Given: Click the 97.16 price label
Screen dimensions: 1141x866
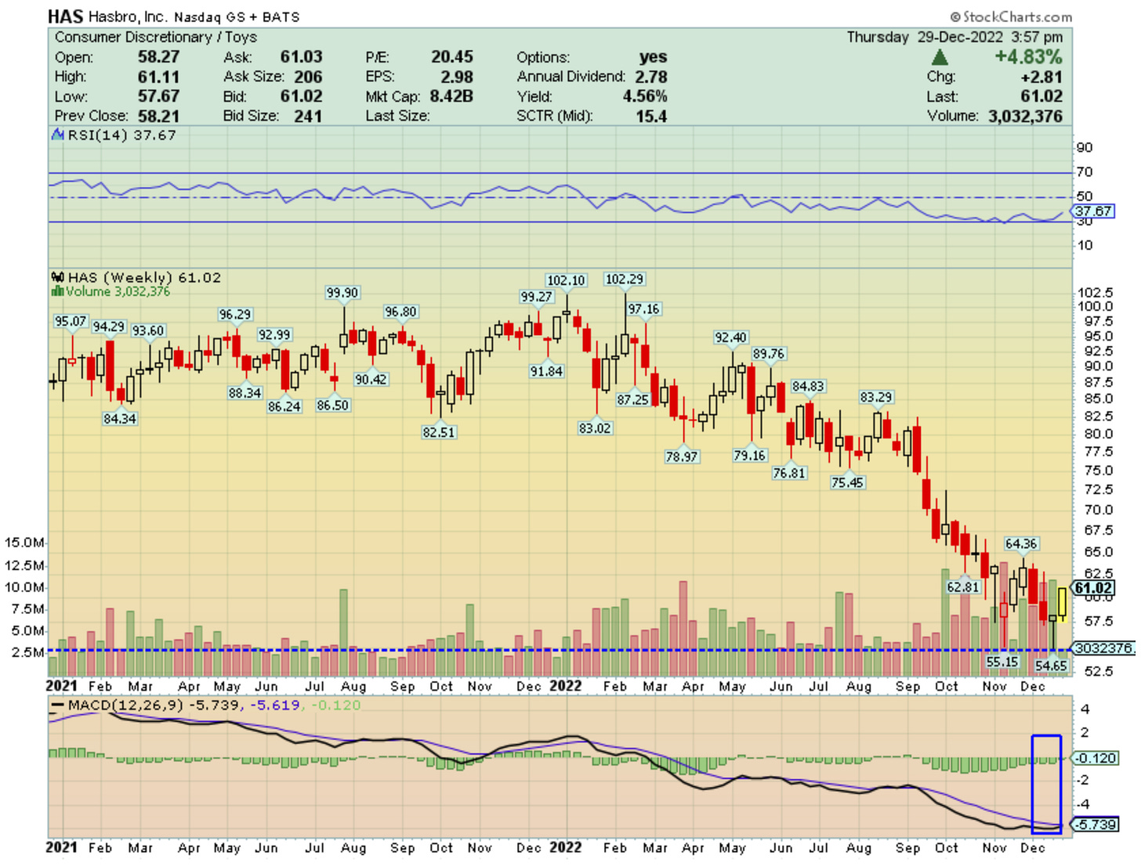Looking at the screenshot, I should click(x=644, y=309).
